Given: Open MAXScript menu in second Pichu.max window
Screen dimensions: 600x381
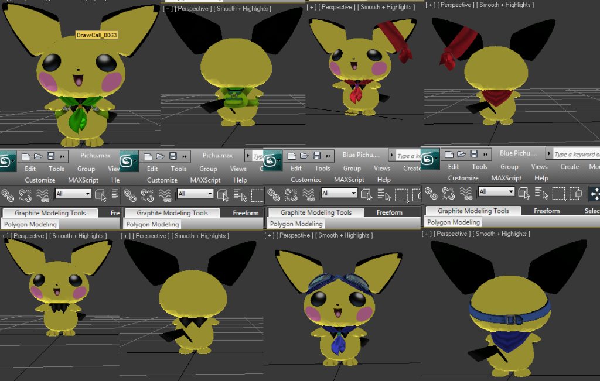Looking at the screenshot, I should tap(205, 180).
